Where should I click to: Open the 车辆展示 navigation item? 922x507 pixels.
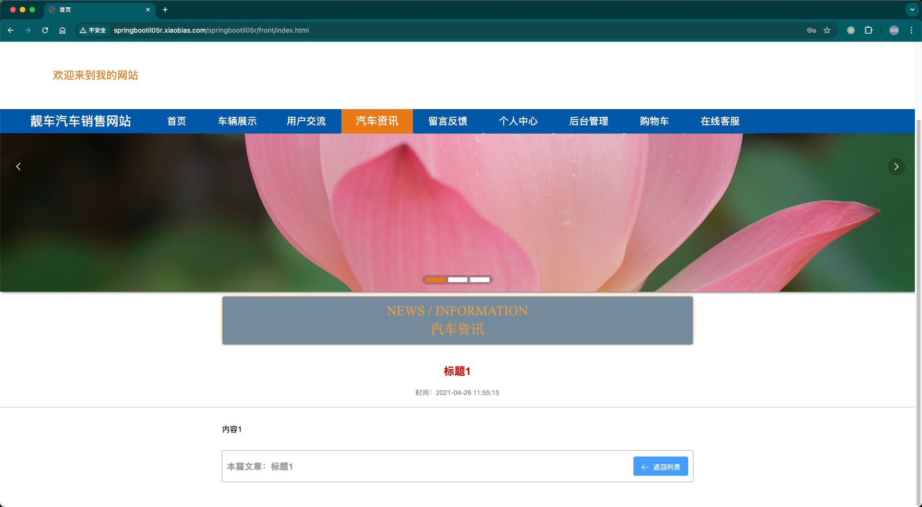(237, 121)
